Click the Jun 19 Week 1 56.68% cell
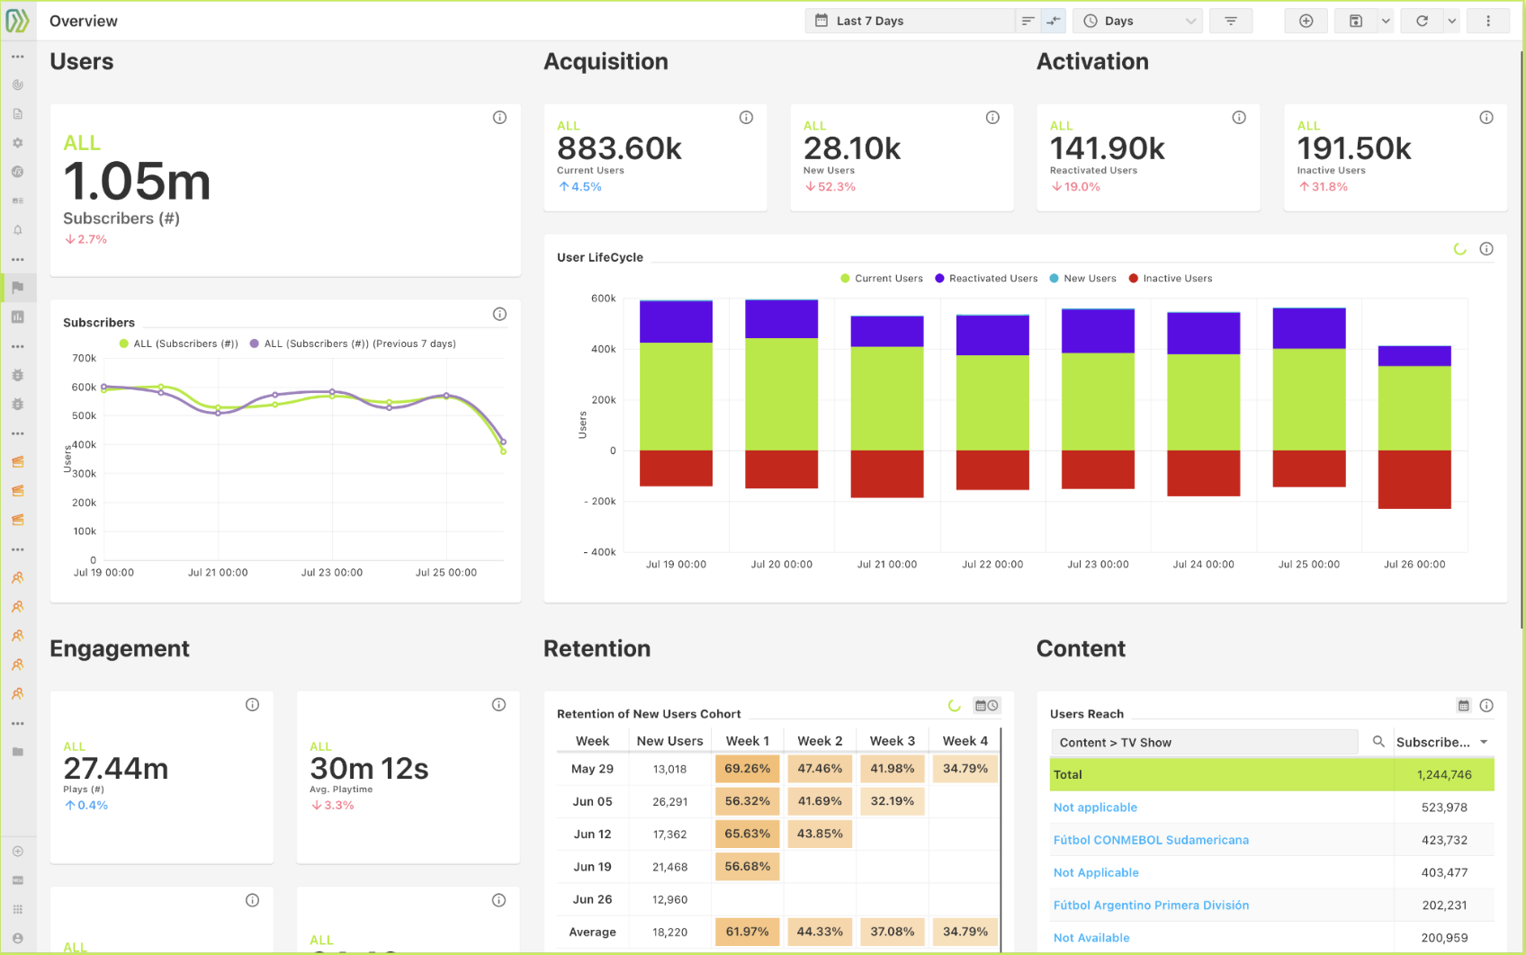The width and height of the screenshot is (1526, 955). pyautogui.click(x=747, y=867)
